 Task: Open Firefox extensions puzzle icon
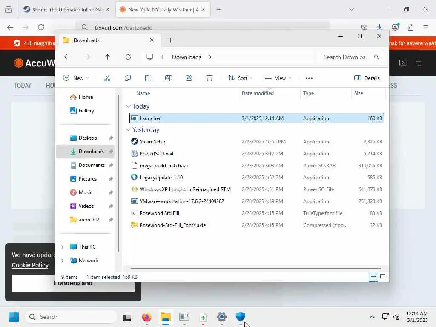click(411, 27)
